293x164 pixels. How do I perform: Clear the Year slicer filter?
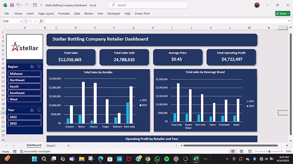pyautogui.click(x=39, y=110)
